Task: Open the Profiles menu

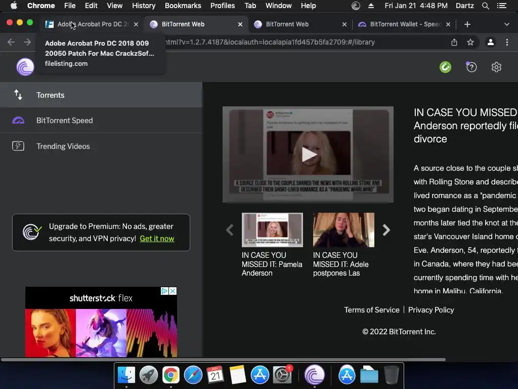Action: 223,6
